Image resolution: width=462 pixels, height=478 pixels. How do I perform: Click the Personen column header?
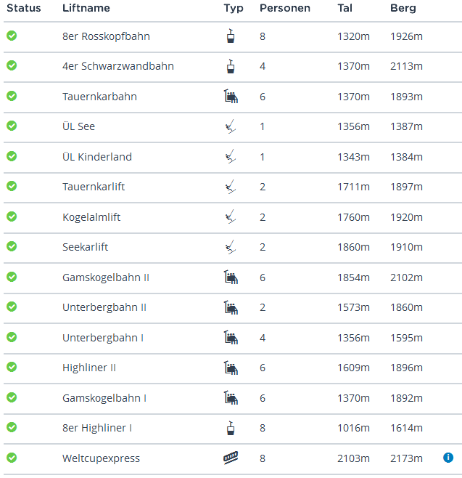pos(284,9)
